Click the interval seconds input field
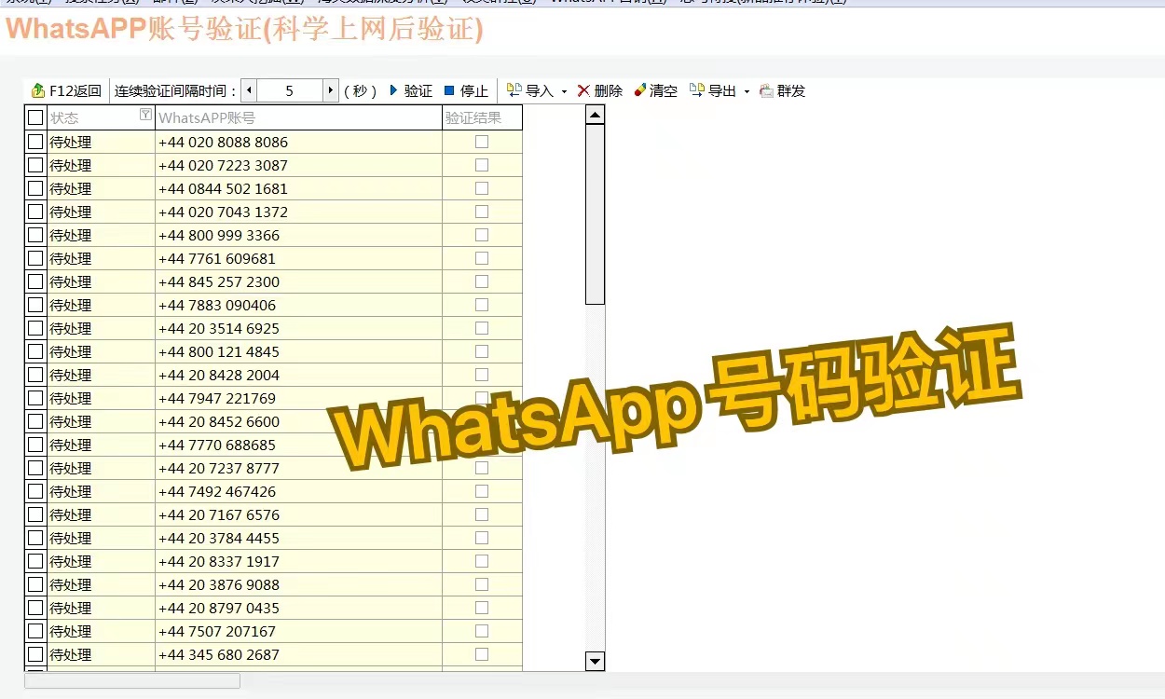This screenshot has height=699, width=1165. (x=289, y=90)
